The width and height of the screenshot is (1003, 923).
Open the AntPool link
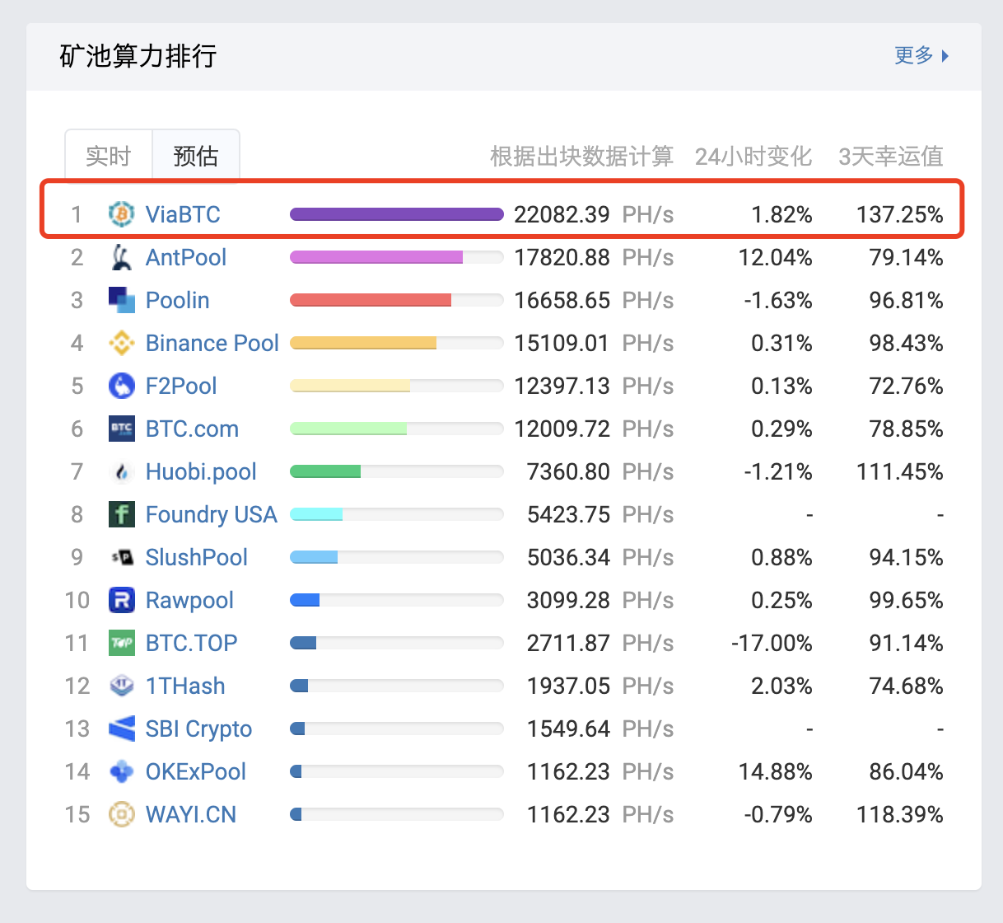tap(186, 257)
